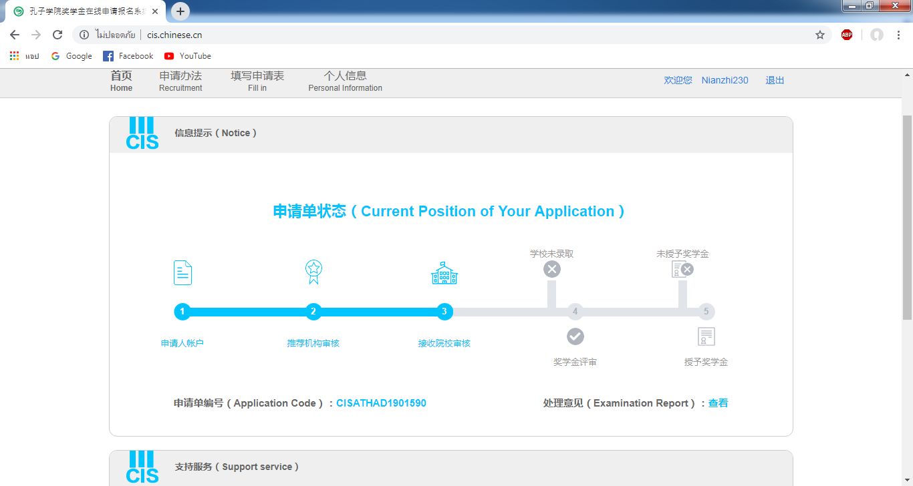Image resolution: width=913 pixels, height=486 pixels.
Task: Click the school not admitted X icon
Action: [x=552, y=269]
